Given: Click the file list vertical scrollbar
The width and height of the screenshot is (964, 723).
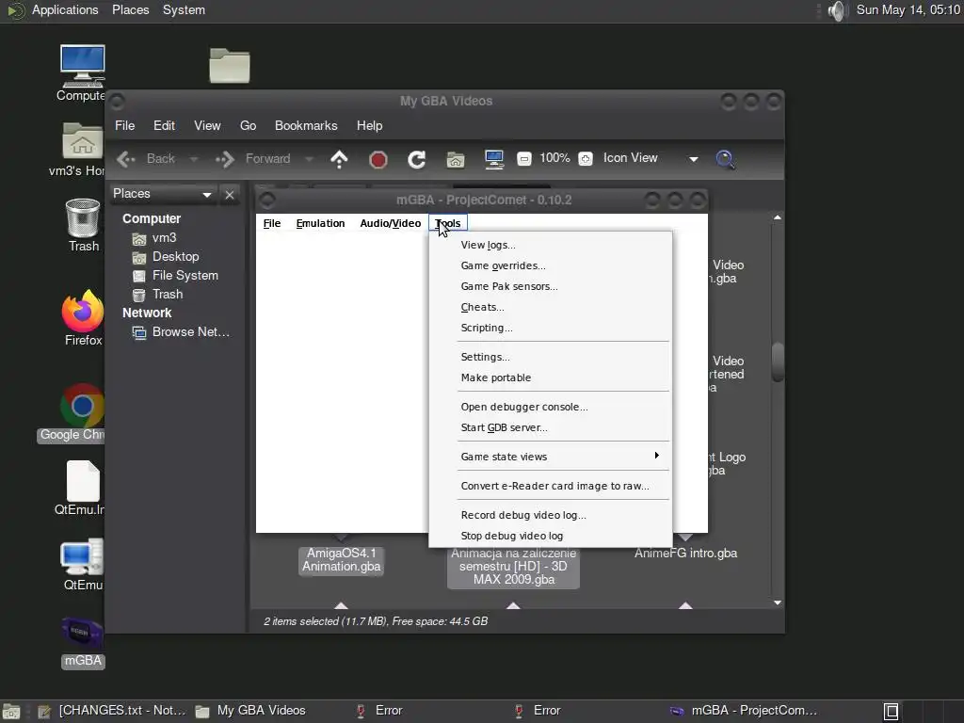Looking at the screenshot, I should click(778, 361).
